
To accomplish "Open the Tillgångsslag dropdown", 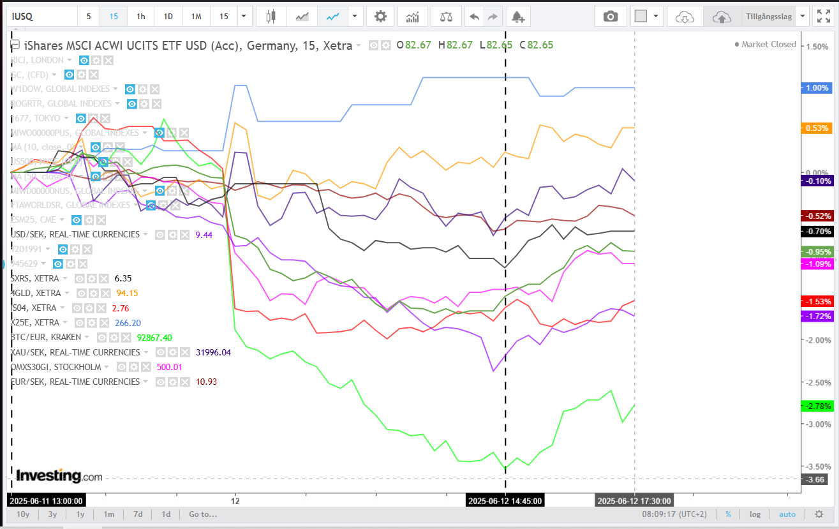I will [775, 17].
